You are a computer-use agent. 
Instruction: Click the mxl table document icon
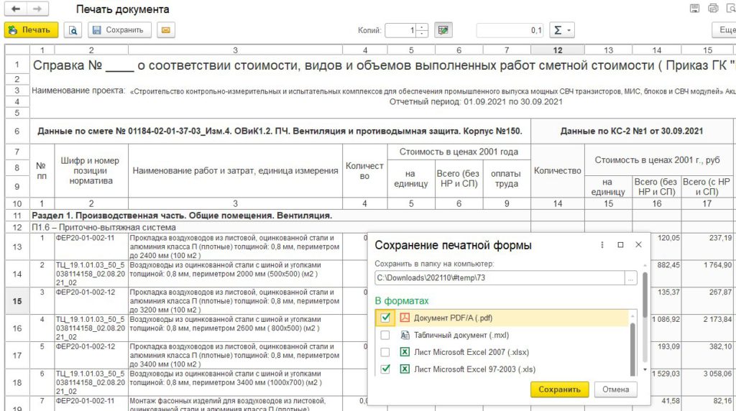(405, 335)
